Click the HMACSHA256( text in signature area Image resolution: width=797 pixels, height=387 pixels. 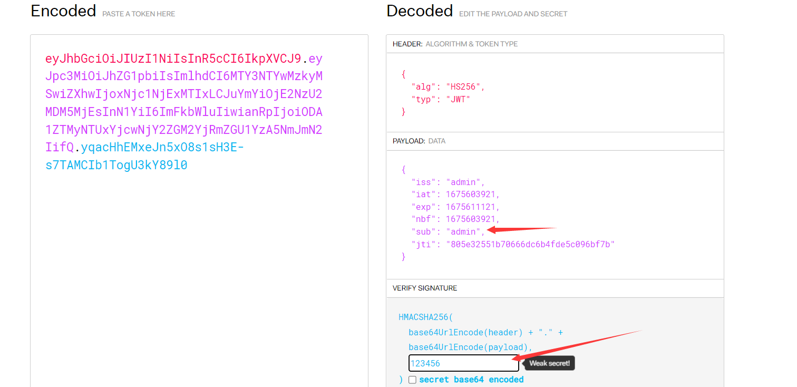tap(425, 317)
